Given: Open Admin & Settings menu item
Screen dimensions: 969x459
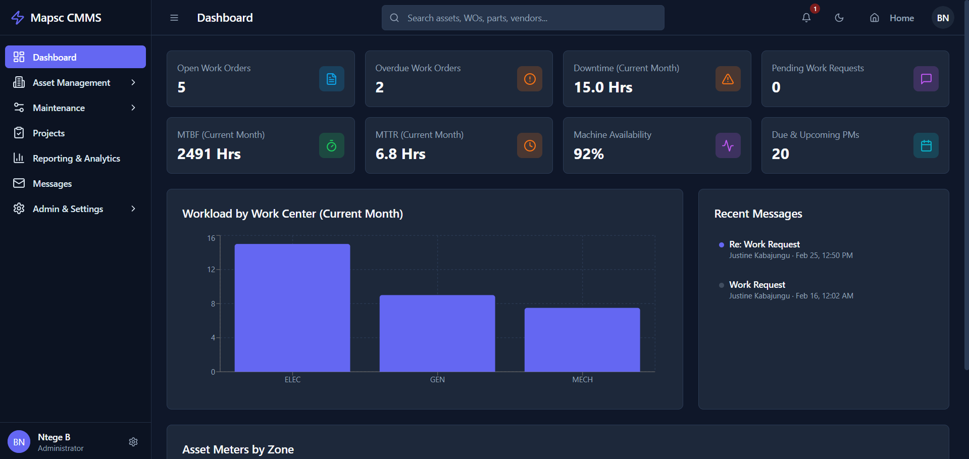Looking at the screenshot, I should click(75, 209).
